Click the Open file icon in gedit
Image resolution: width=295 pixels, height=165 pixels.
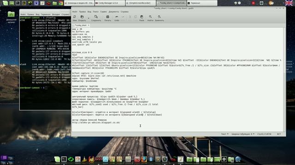click(x=82, y=17)
